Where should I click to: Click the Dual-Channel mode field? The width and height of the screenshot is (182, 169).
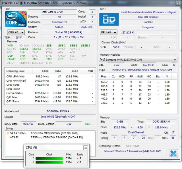click(x=136, y=132)
